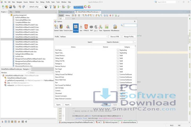The width and height of the screenshot is (191, 127).
Task: Select the Java category in Options
Action: [x=81, y=28]
